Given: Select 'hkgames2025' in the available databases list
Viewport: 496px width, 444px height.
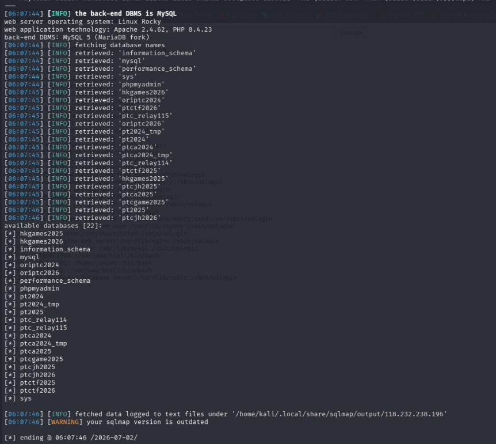Looking at the screenshot, I should coord(41,234).
